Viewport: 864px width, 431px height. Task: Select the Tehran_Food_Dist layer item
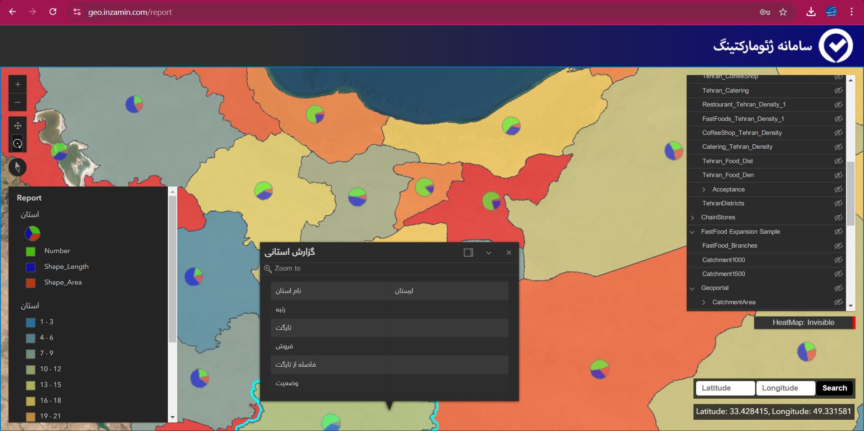click(x=727, y=161)
